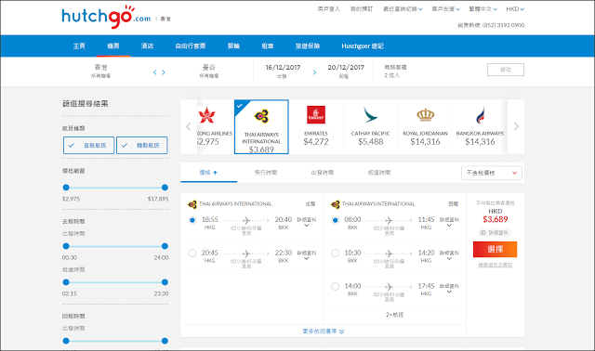Click airplane icon on 08:00 BKK flight row

pyautogui.click(x=389, y=220)
